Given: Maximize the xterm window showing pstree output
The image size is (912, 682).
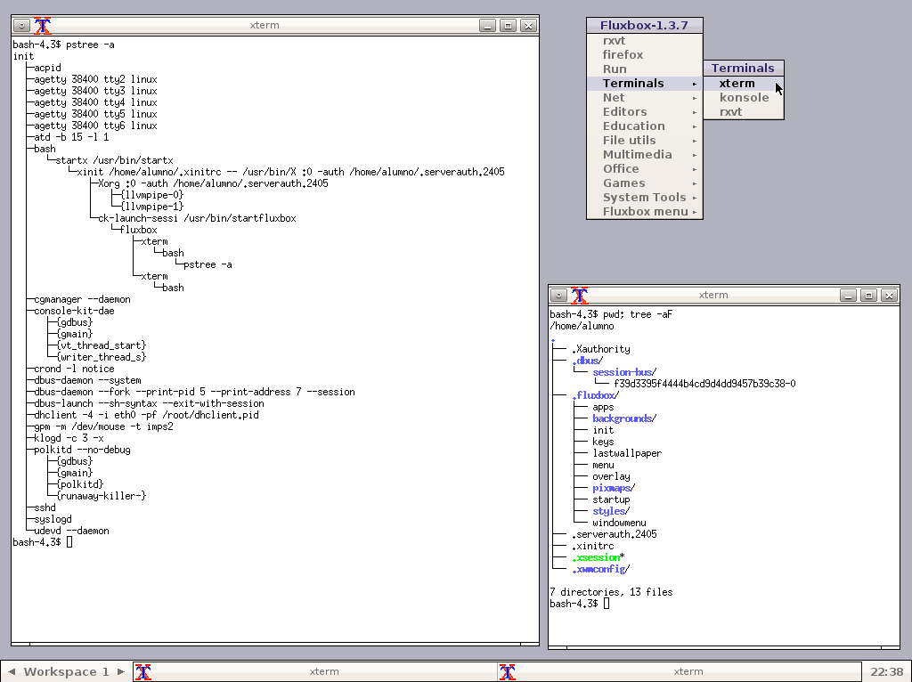Looking at the screenshot, I should click(508, 26).
